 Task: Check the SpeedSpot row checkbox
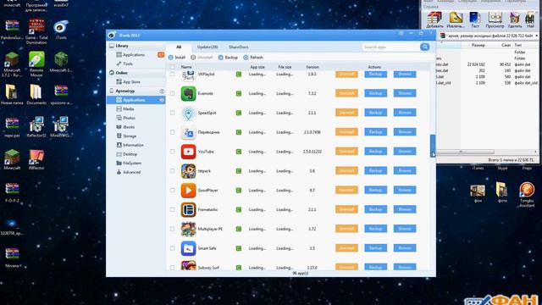173,113
